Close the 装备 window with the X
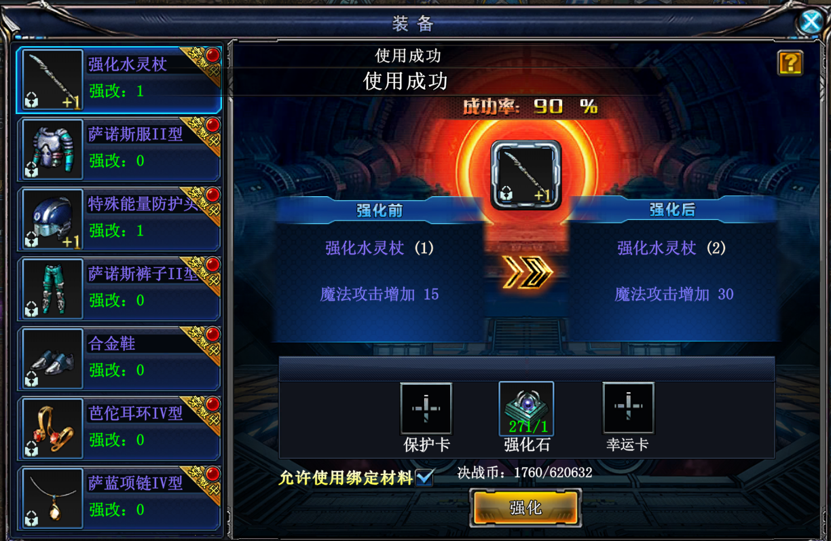The image size is (831, 541). click(x=811, y=22)
